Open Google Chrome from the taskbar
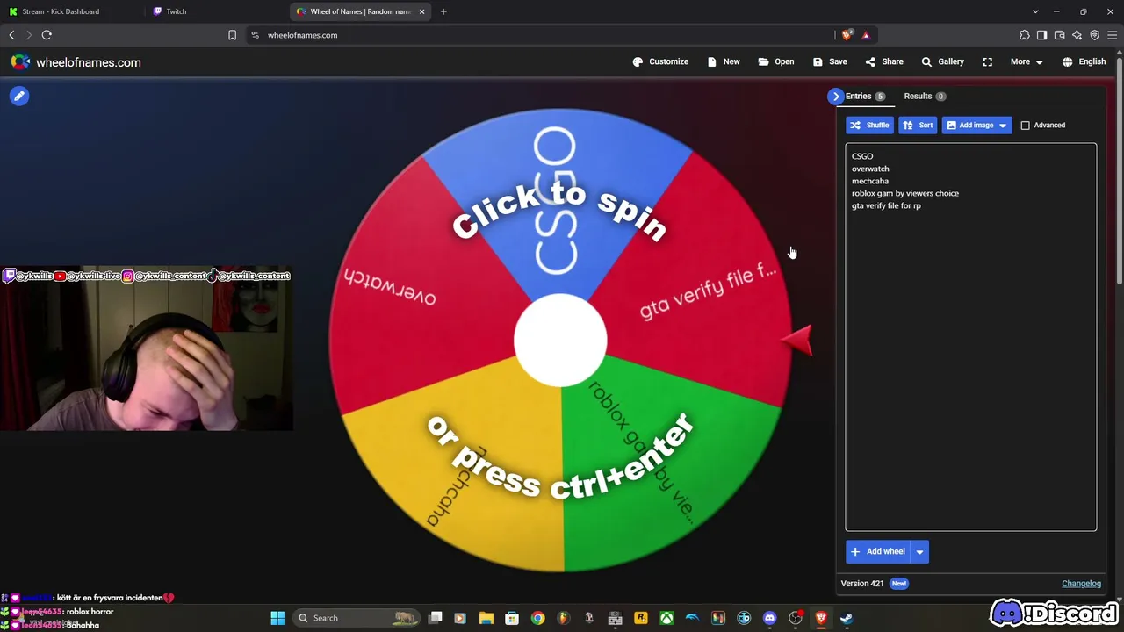The width and height of the screenshot is (1124, 632). [x=537, y=618]
